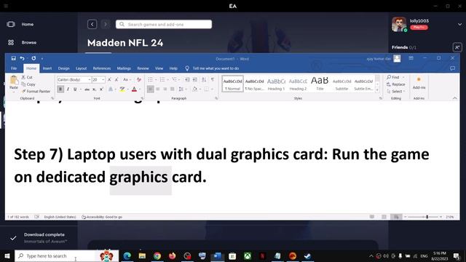The width and height of the screenshot is (466, 262).
Task: Open the Calibri (Body) font name dropdown
Action: [89, 79]
